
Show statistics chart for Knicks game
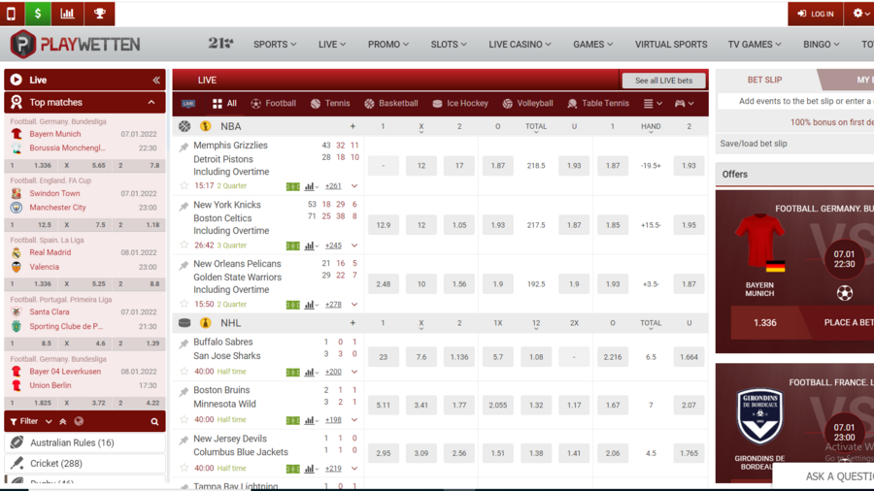311,245
